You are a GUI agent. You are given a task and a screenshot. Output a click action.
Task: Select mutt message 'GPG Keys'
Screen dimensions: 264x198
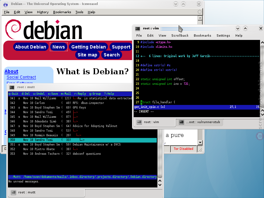pyautogui.click(x=82, y=108)
